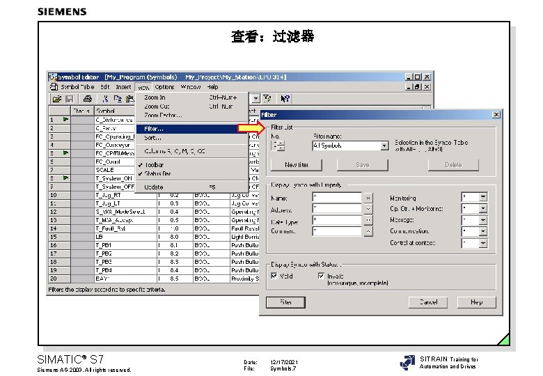Toggle the Invalid checkbox
The height and width of the screenshot is (376, 543).
pos(321,276)
